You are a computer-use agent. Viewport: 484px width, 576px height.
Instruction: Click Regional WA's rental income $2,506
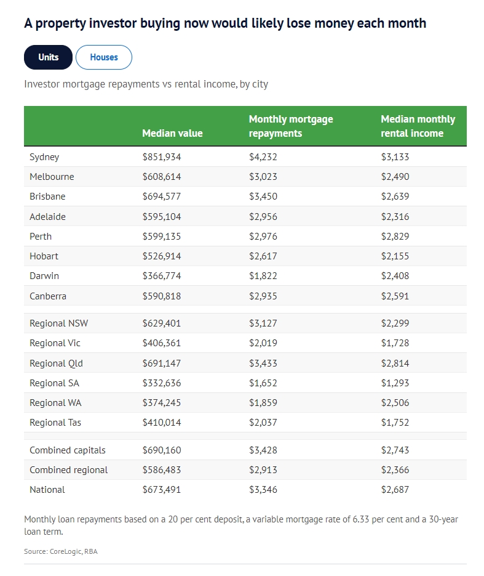(x=395, y=403)
